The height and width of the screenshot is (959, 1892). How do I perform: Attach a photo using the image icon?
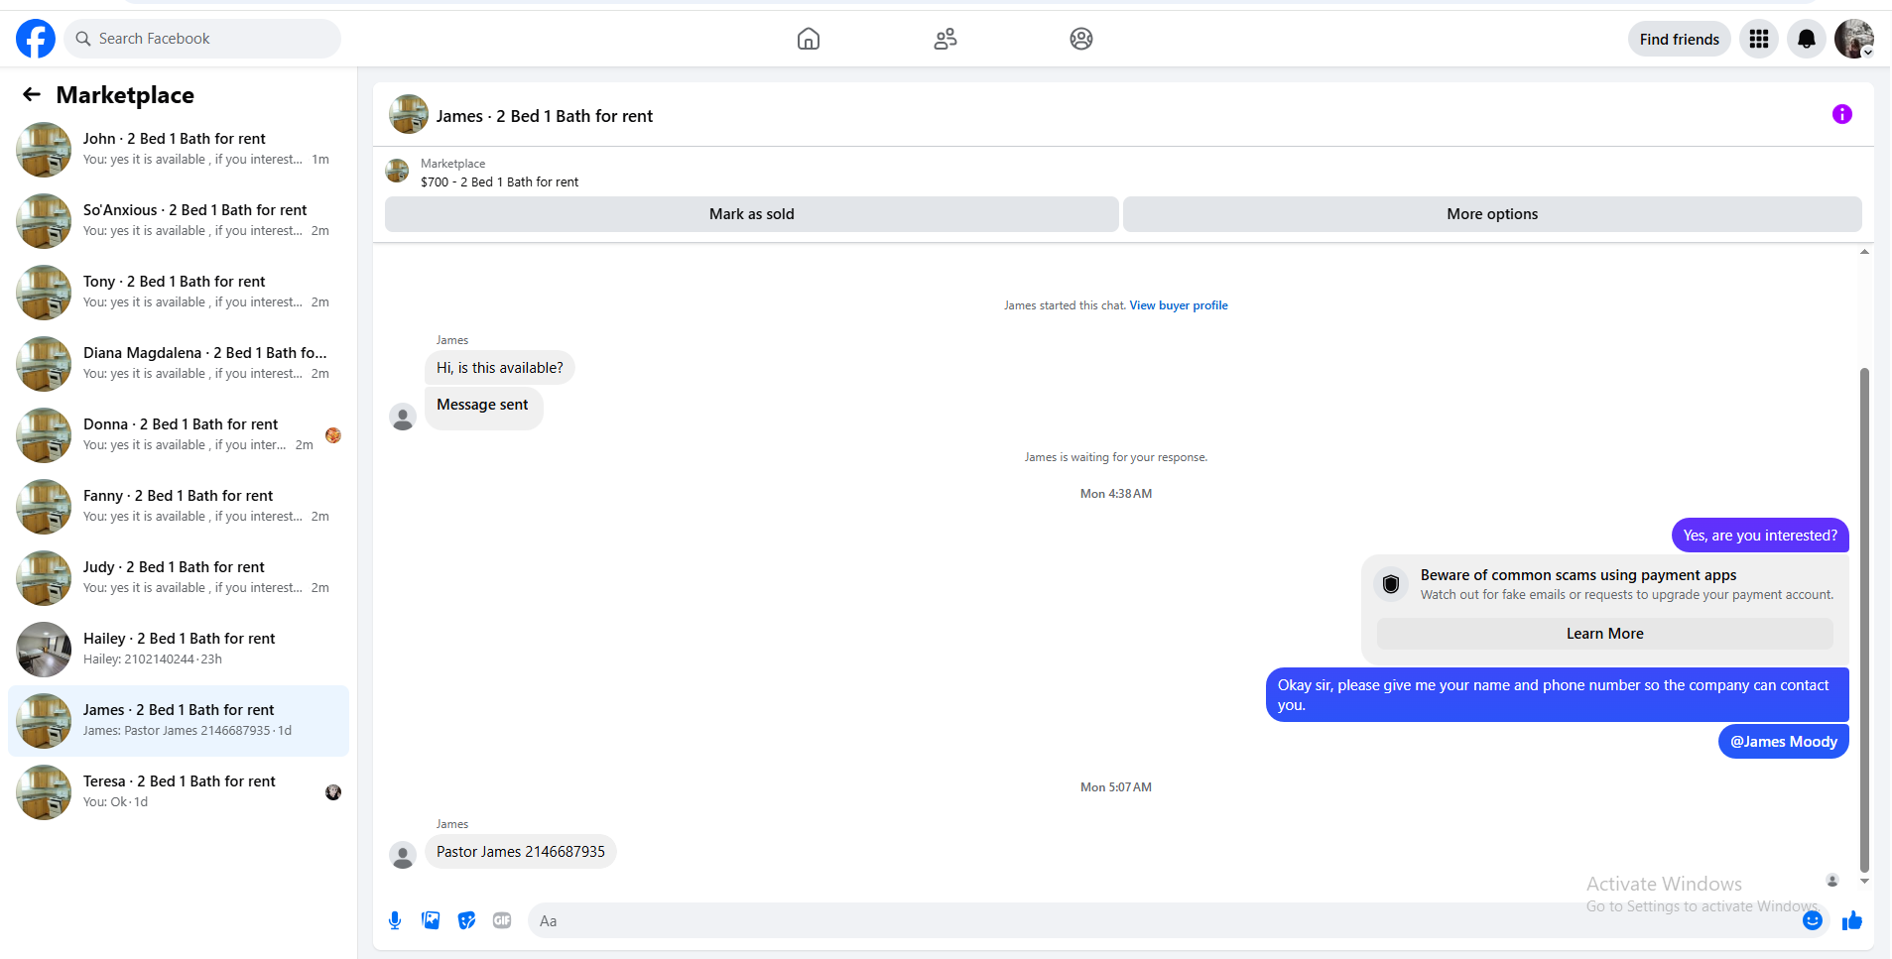[x=431, y=920]
